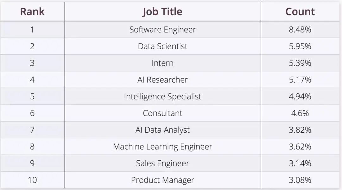Click the Job Title column header

pyautogui.click(x=162, y=12)
